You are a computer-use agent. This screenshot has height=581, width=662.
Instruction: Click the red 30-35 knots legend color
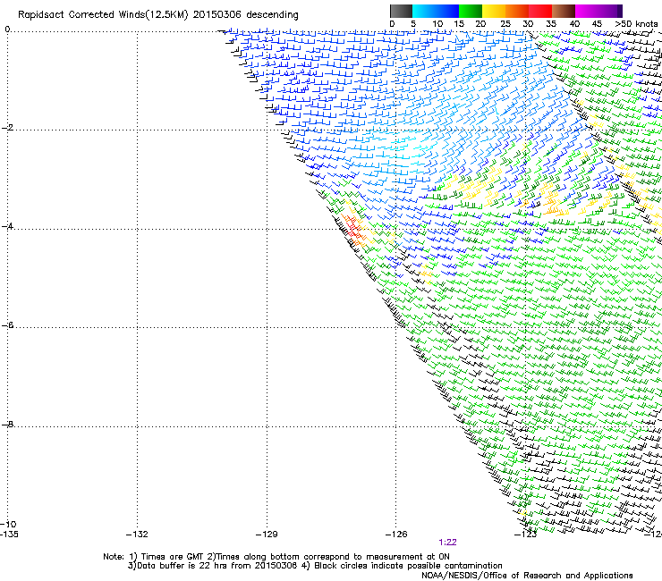(x=540, y=11)
